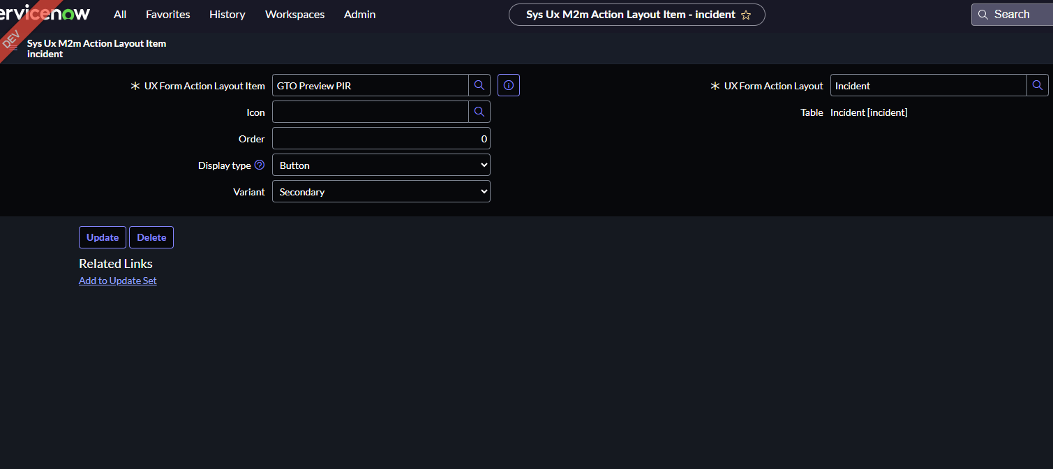
Task: Click the ServiceNow logo
Action: coord(45,14)
